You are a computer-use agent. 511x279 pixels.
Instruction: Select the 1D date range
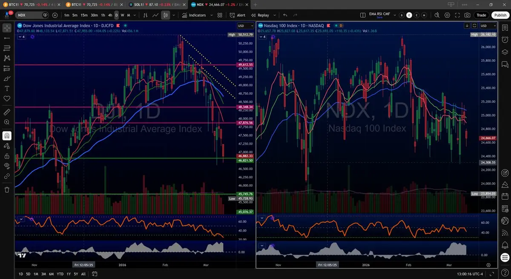click(x=20, y=274)
